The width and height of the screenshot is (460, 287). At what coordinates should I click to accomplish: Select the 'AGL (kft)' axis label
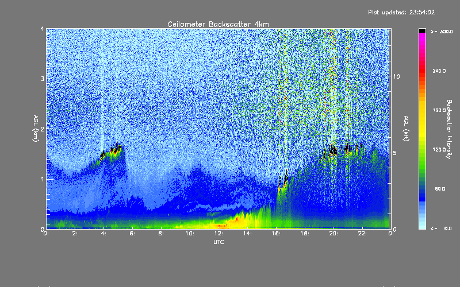tap(406, 129)
